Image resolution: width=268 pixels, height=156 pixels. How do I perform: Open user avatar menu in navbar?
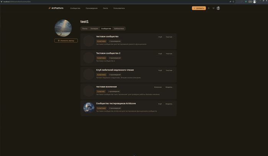[218, 8]
